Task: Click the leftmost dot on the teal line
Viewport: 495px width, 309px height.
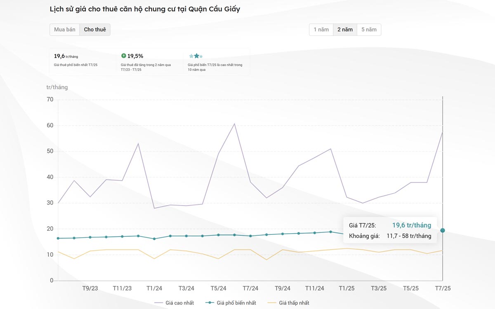Action: (58, 238)
